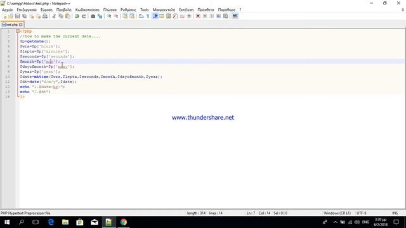Toggle synchronized horizontal scrolling
Screen dimensions: 406x228
[x=132, y=16]
